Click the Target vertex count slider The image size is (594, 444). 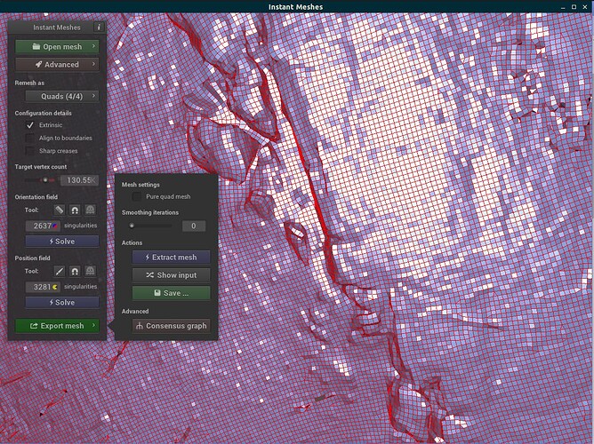[40, 180]
